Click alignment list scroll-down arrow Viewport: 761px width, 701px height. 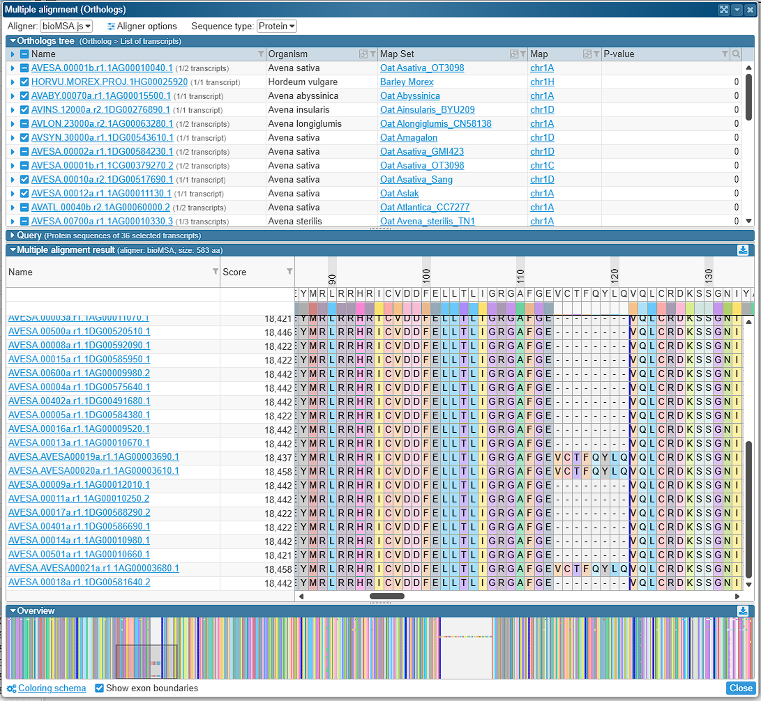click(749, 584)
